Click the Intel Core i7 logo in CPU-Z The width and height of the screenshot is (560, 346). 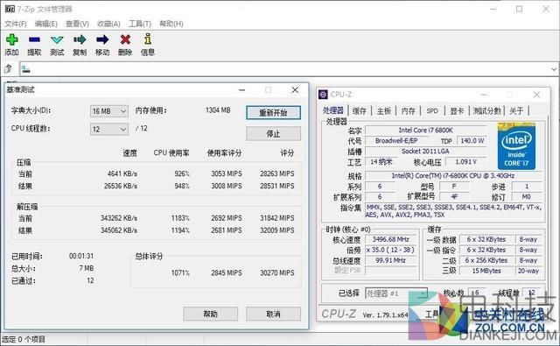tap(516, 146)
